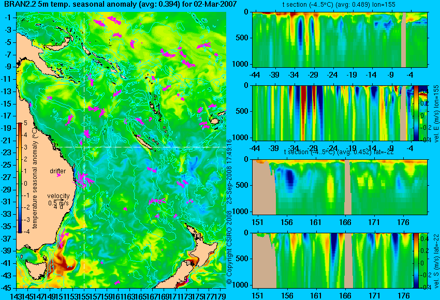
Task: Click the '0' value on the temperature color bar
Action: [x=25, y=184]
